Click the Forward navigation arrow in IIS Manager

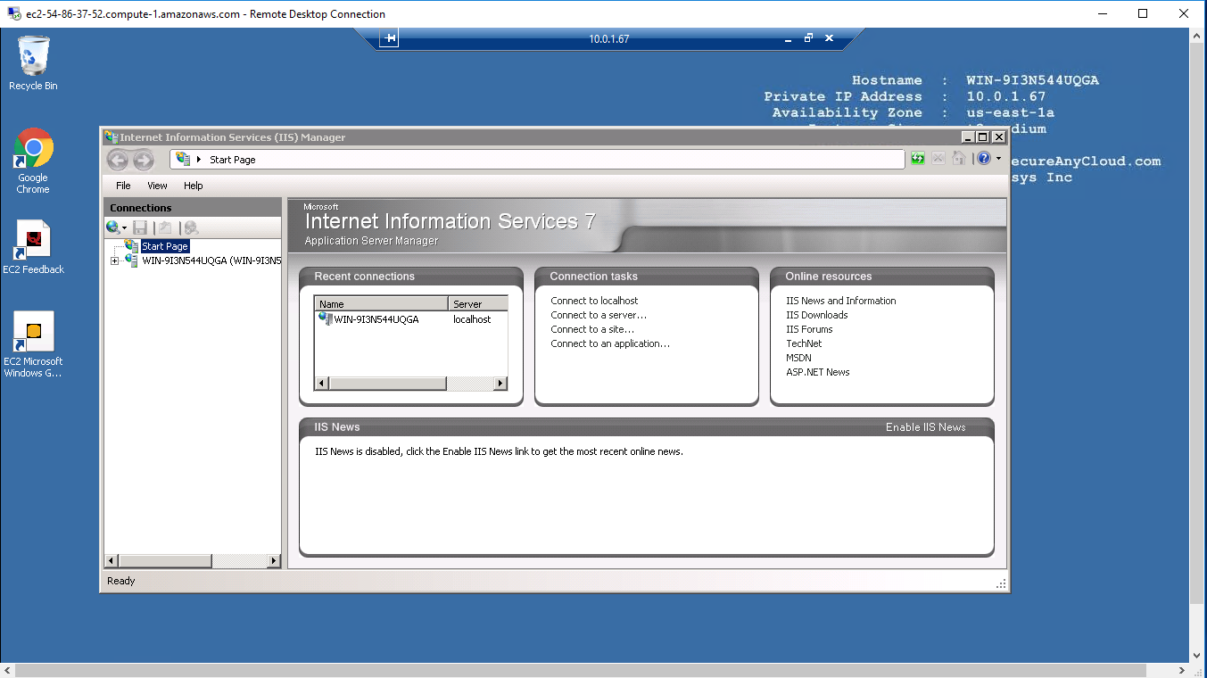point(143,160)
